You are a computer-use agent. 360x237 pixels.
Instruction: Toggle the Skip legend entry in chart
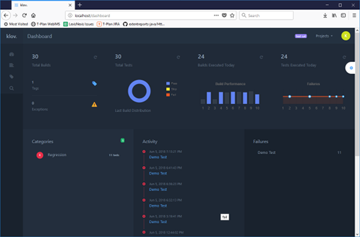tap(171, 89)
